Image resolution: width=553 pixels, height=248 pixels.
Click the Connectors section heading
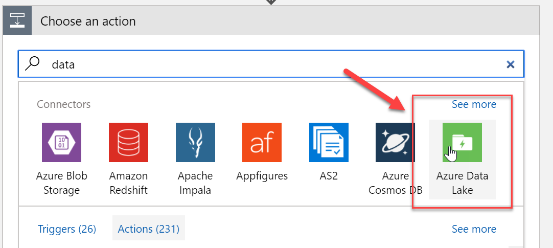point(64,104)
